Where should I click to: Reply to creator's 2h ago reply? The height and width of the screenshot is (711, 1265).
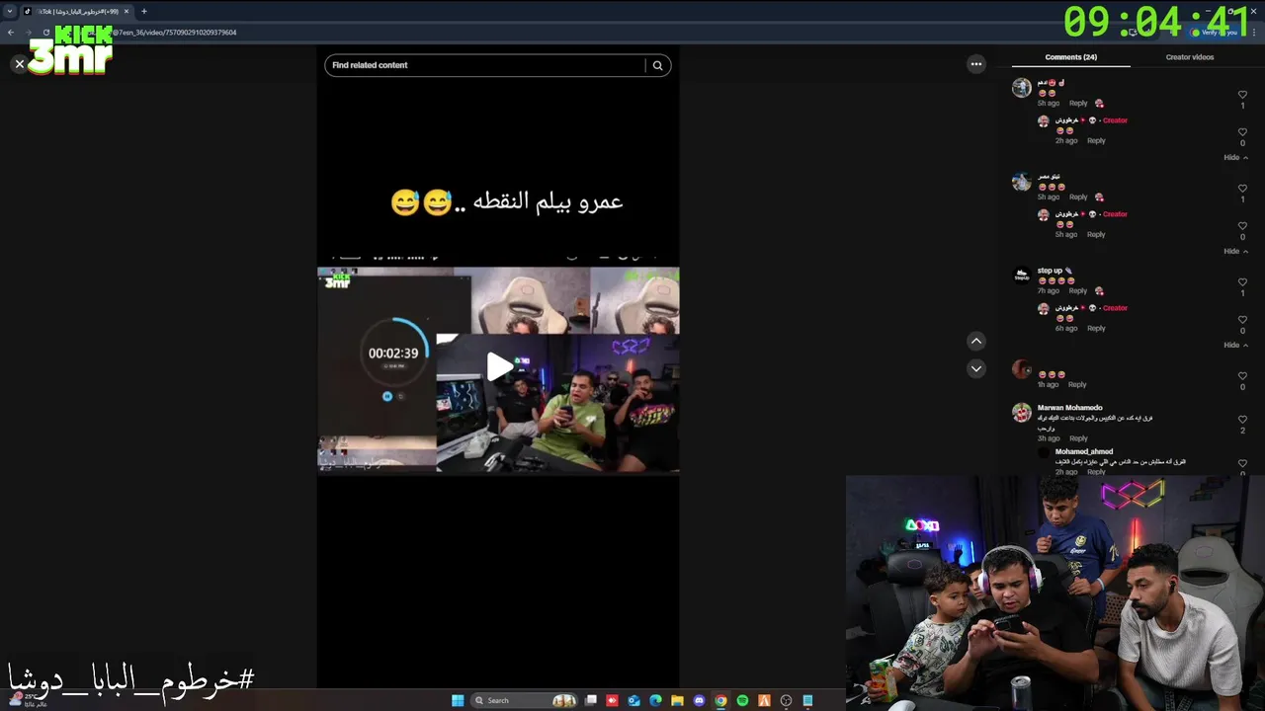(x=1096, y=141)
